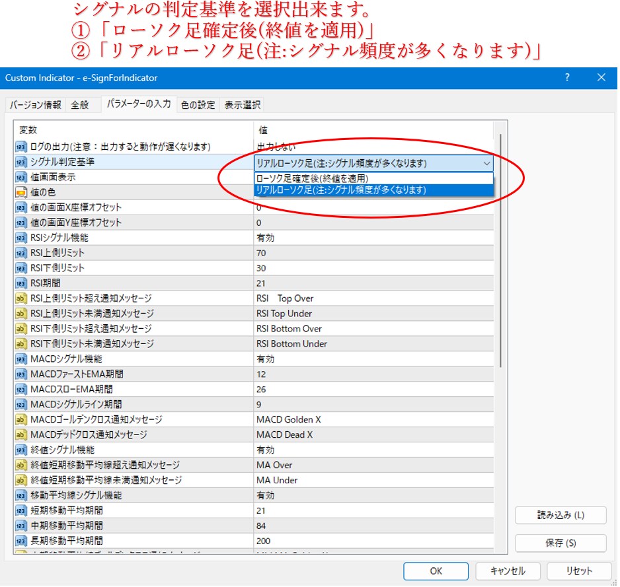Switch to the バージョン情報 tab
The image size is (620, 587).
click(36, 105)
